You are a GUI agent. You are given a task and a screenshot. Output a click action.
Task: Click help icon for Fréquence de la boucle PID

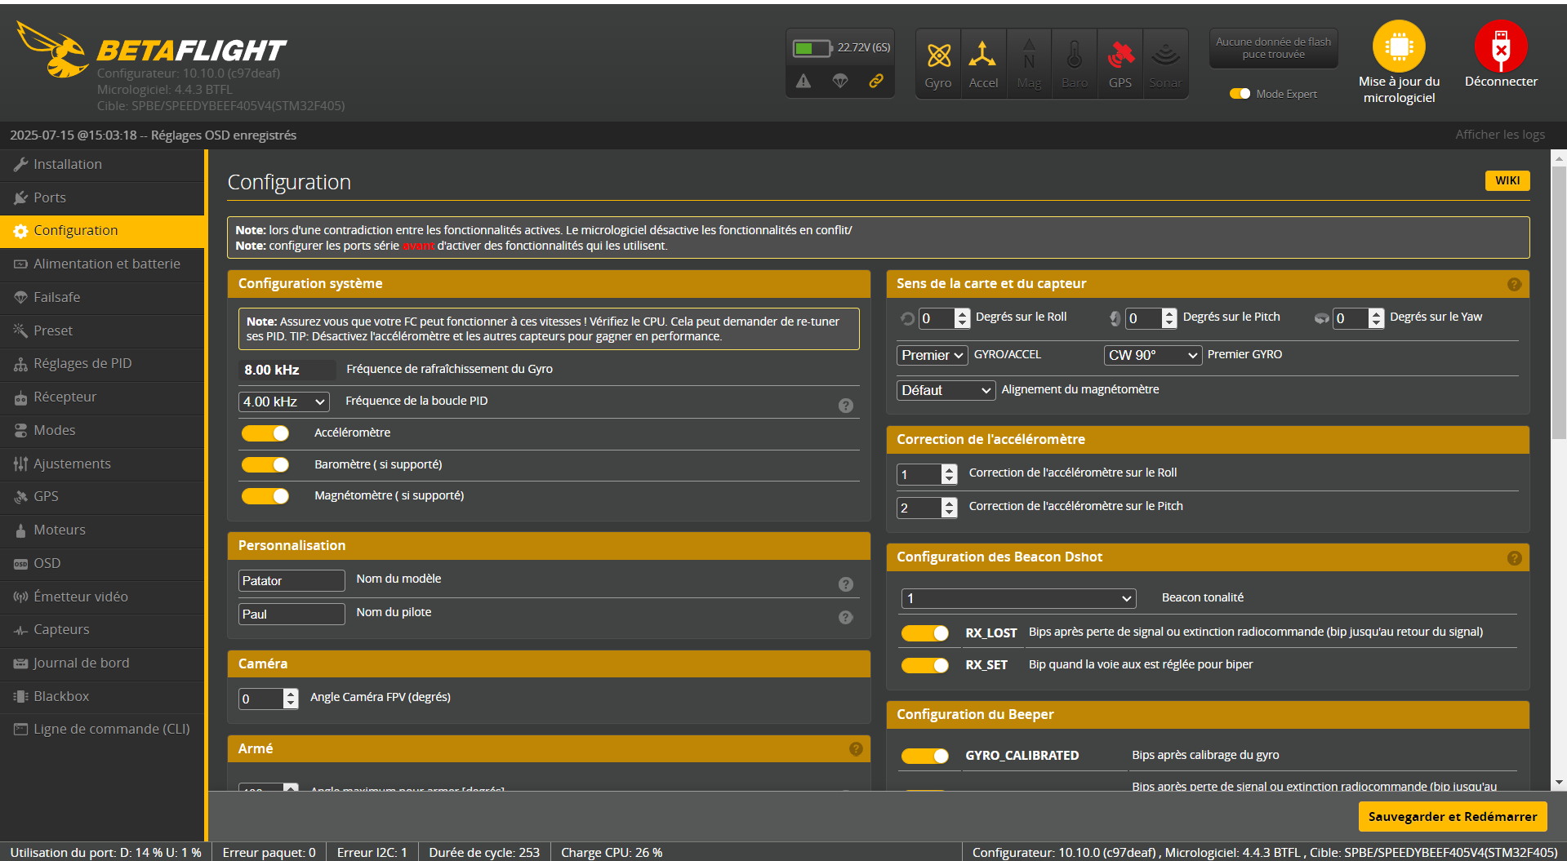pyautogui.click(x=845, y=406)
